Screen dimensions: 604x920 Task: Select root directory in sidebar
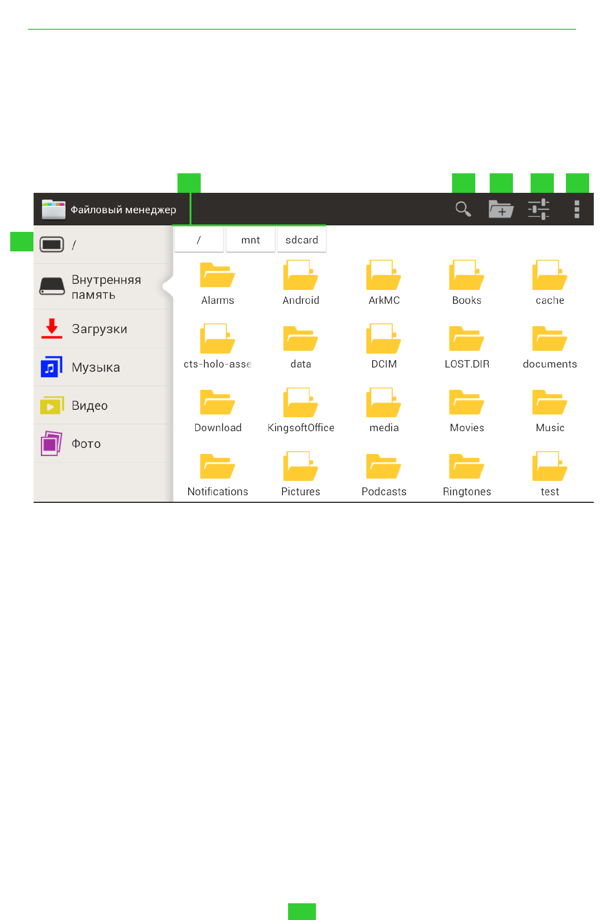(102, 245)
